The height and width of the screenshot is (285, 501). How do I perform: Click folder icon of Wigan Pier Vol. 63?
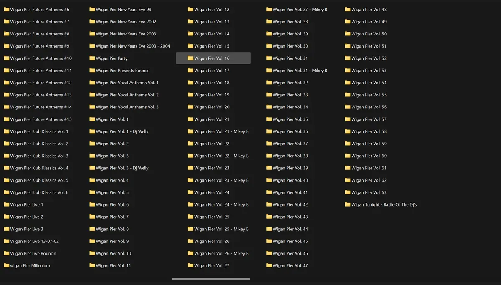pyautogui.click(x=347, y=192)
